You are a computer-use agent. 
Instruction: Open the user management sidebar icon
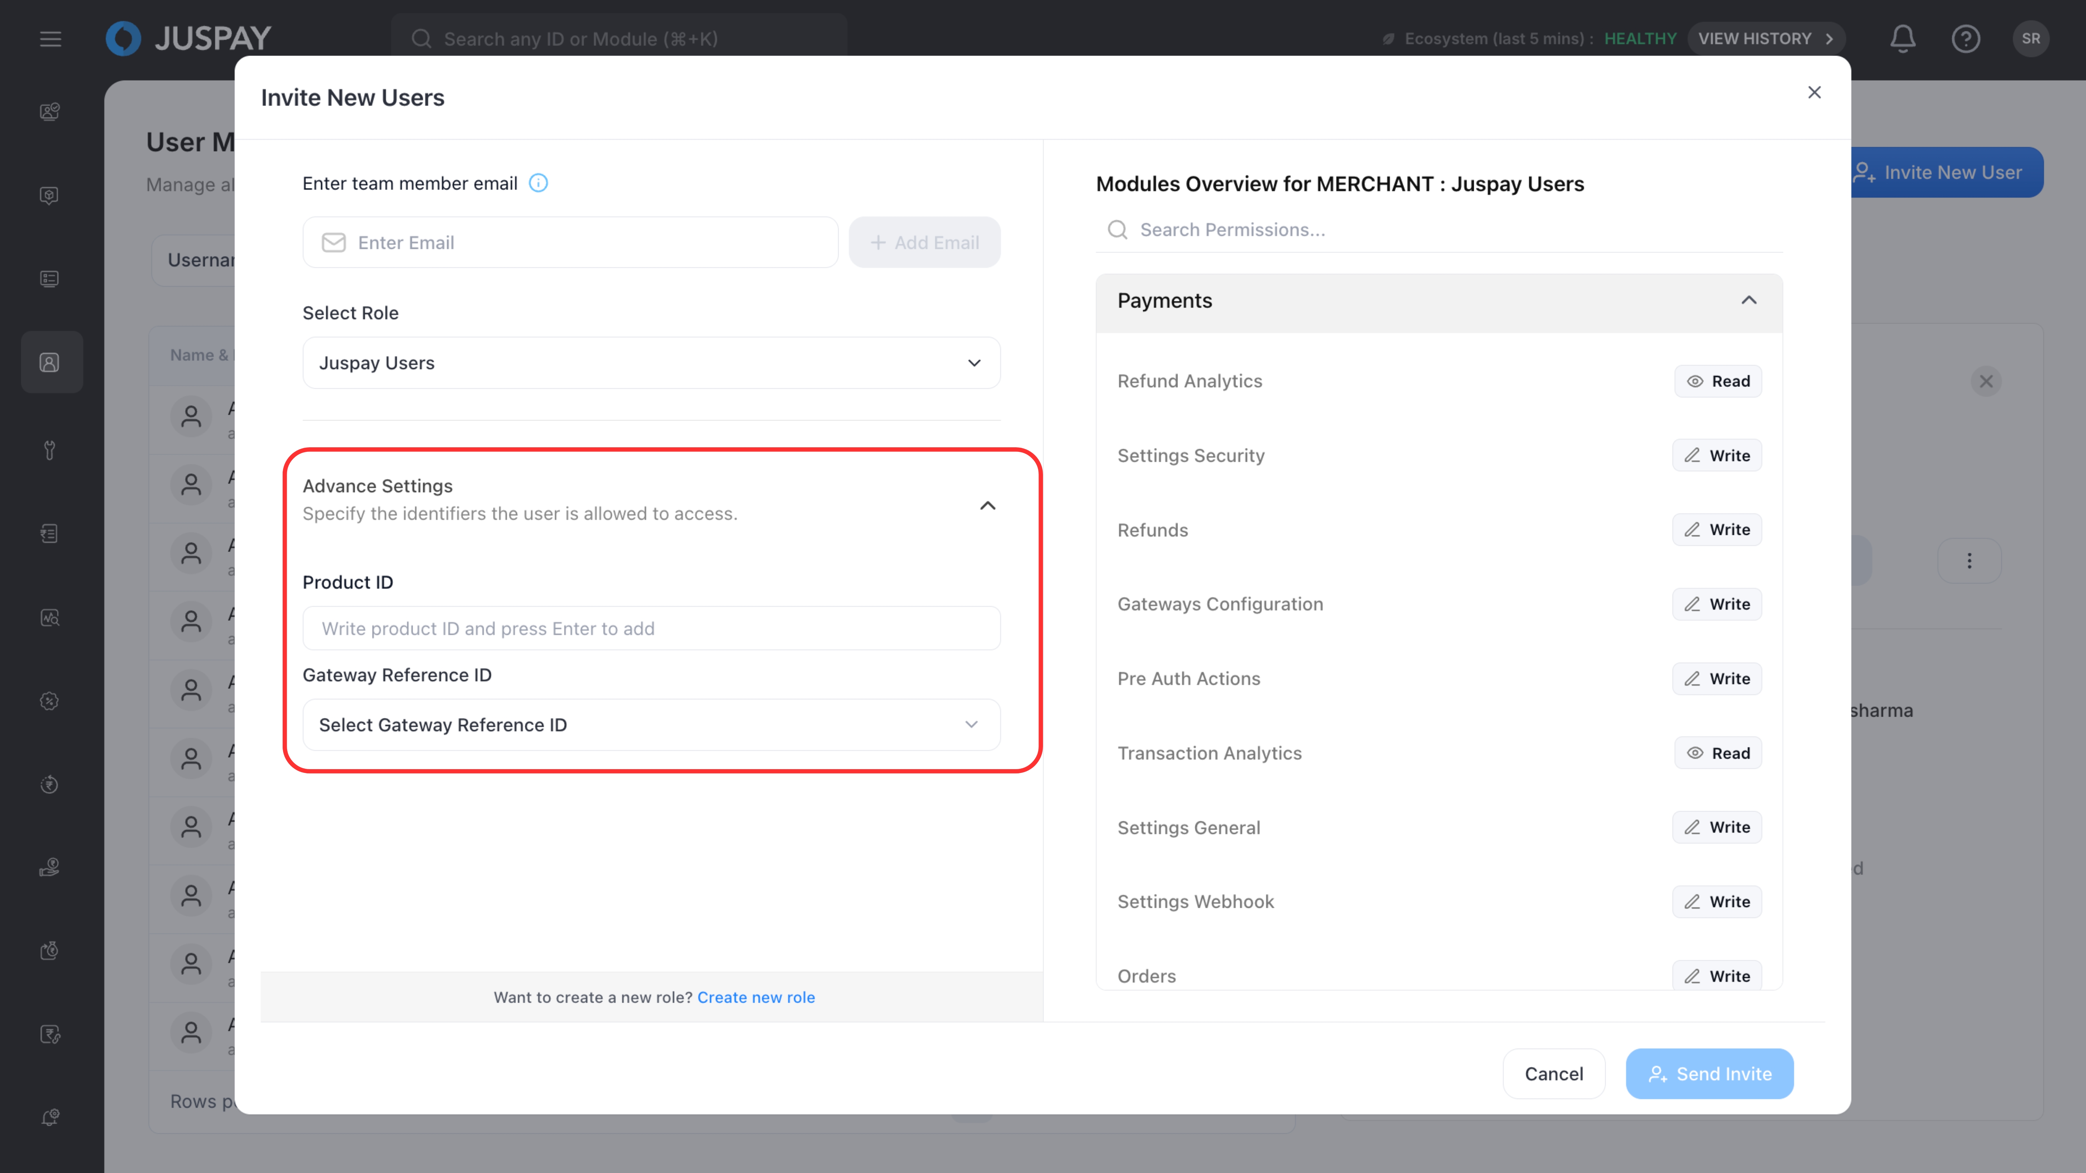pos(50,362)
